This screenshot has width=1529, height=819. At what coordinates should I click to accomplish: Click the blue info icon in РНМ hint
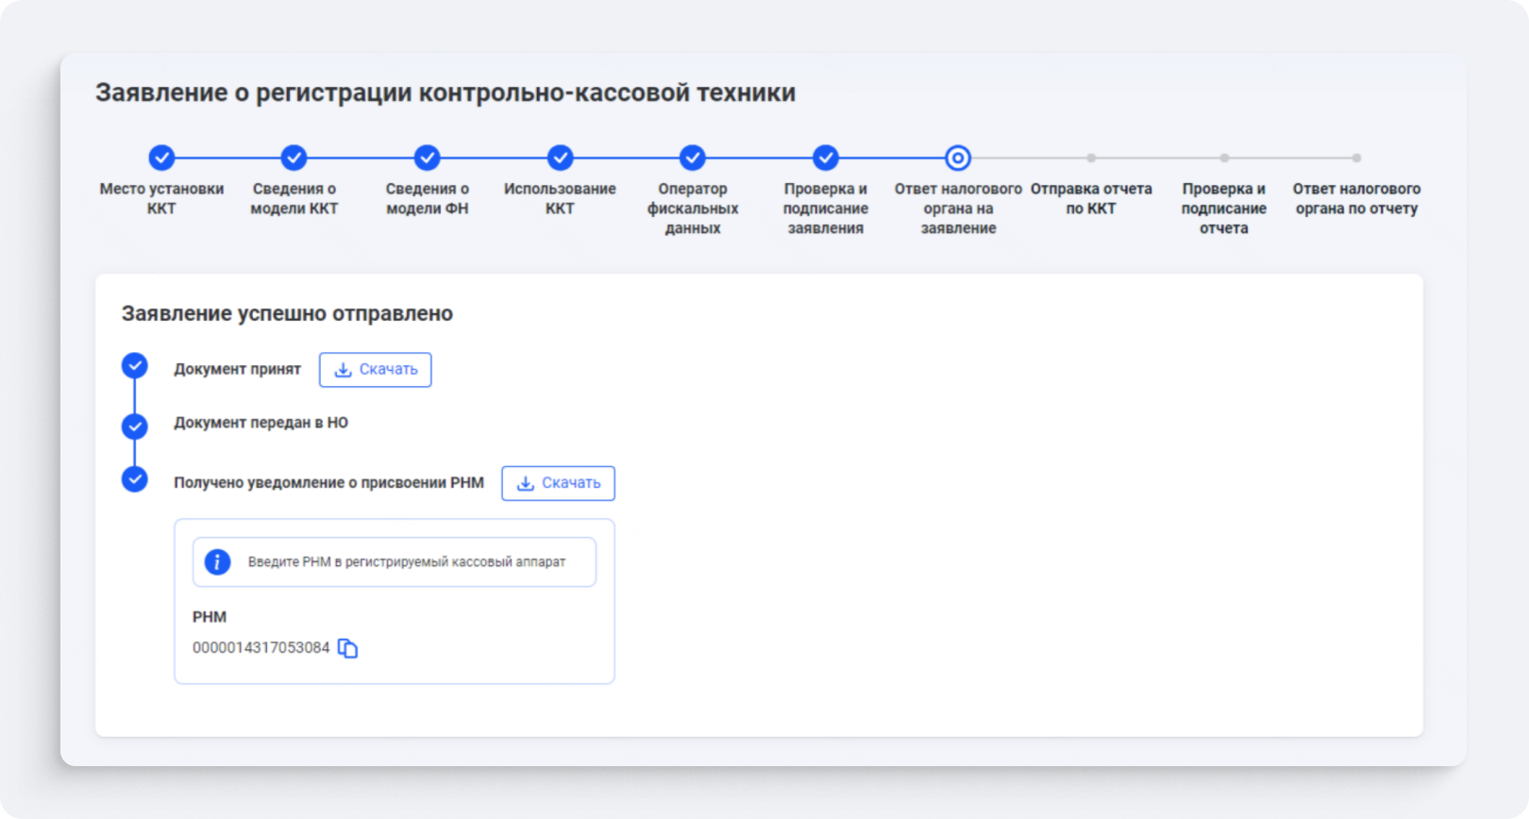click(x=217, y=562)
